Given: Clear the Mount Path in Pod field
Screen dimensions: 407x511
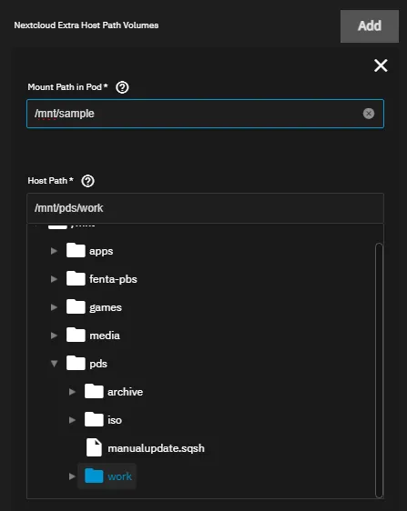Looking at the screenshot, I should click(x=369, y=114).
